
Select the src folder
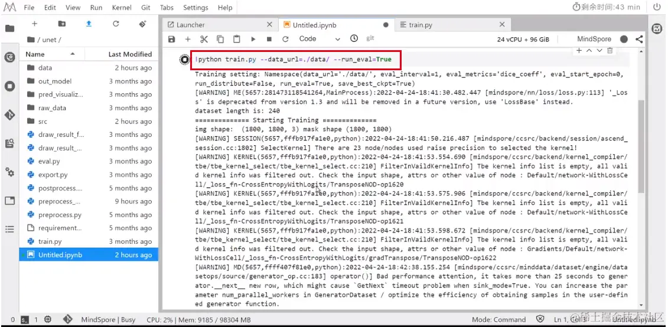pos(89,122)
